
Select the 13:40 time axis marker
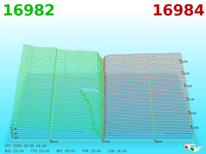coord(192,113)
